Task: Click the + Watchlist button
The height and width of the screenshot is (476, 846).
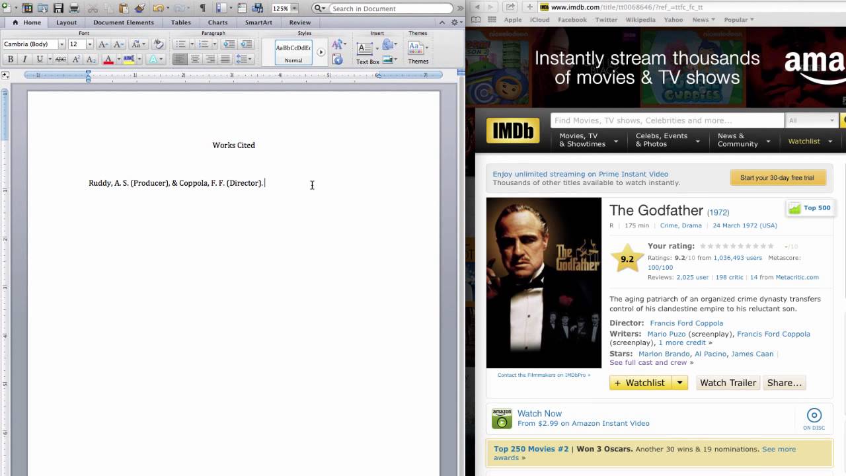Action: click(640, 383)
